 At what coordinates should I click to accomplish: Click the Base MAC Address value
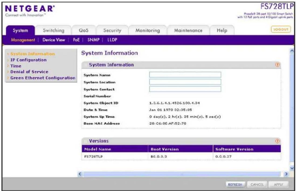coord(168,123)
